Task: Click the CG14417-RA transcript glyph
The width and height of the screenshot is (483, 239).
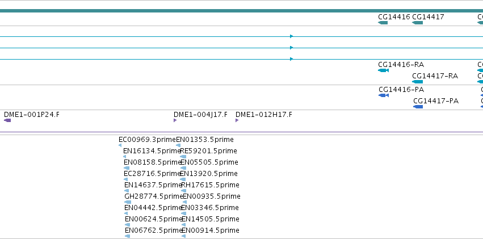Action: click(x=417, y=82)
